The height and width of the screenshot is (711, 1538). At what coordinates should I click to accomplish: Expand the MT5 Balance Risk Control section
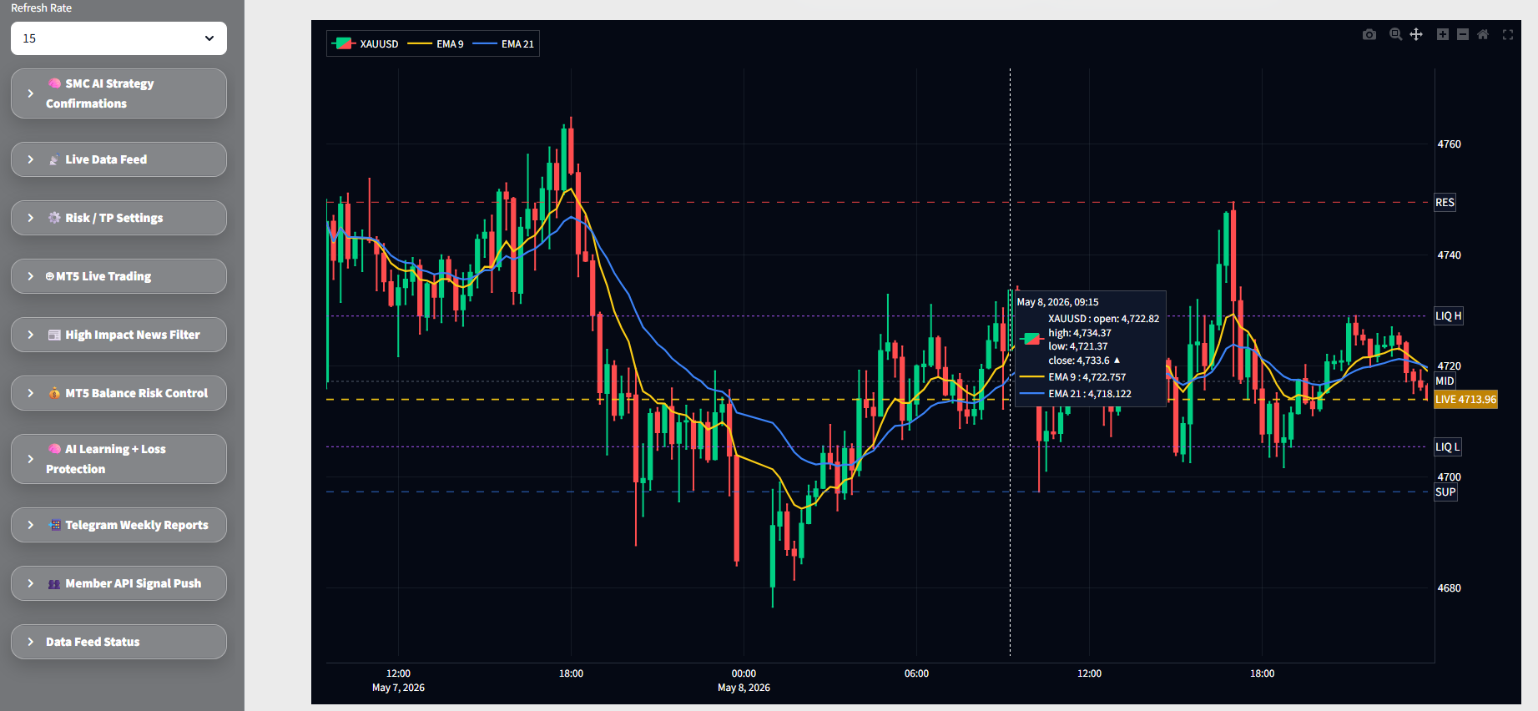[x=119, y=393]
